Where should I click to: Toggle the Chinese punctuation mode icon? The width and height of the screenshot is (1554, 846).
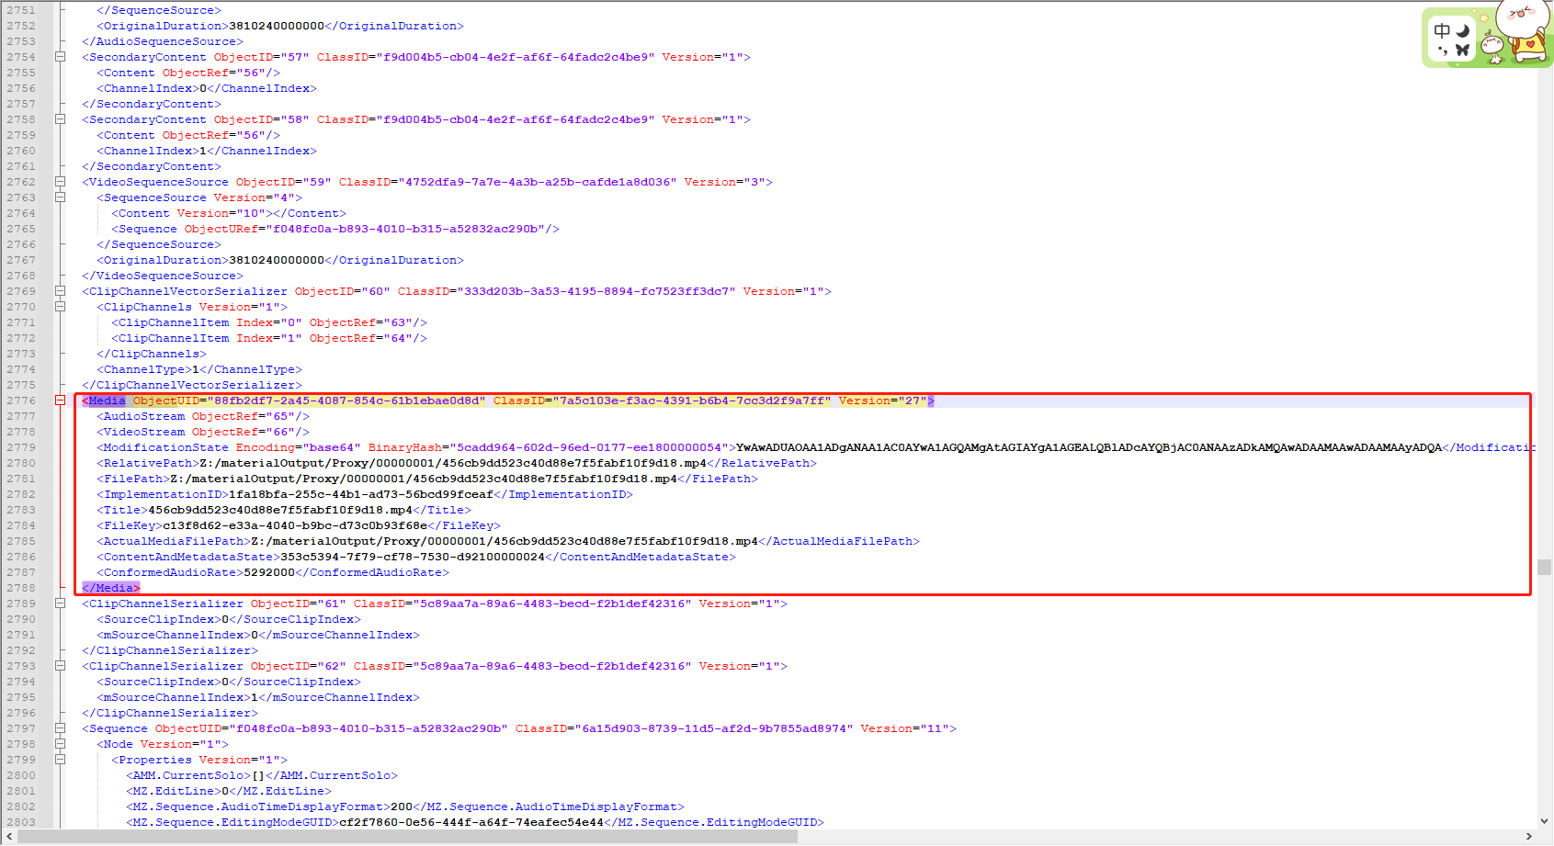tap(1444, 50)
